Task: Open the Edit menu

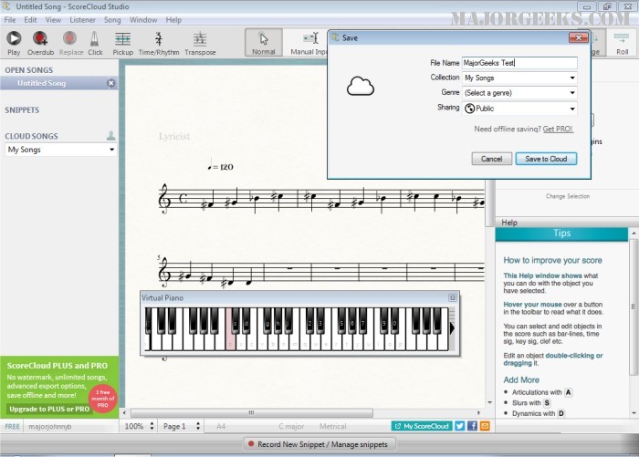Action: pos(30,20)
